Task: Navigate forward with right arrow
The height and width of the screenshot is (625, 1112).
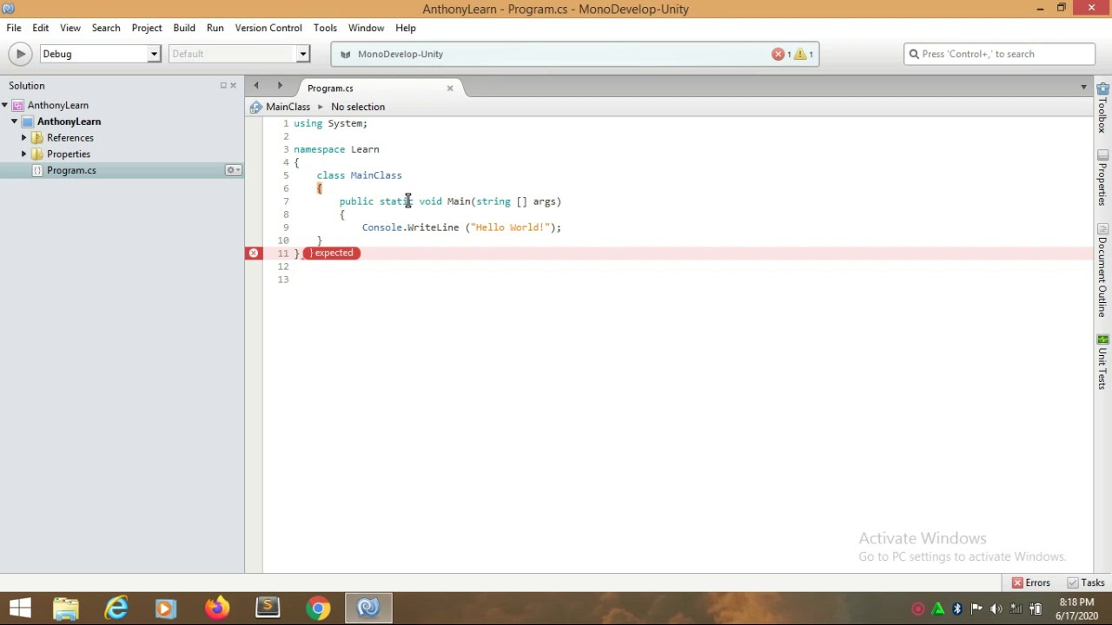Action: pos(279,85)
